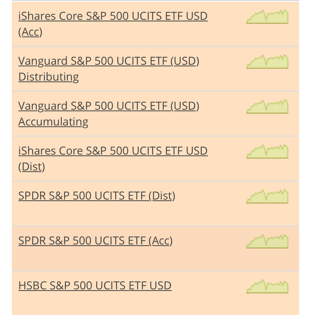View sparkline chart for Vanguard Accumulating ETF
Image resolution: width=311 pixels, height=315 pixels.
tap(267, 106)
